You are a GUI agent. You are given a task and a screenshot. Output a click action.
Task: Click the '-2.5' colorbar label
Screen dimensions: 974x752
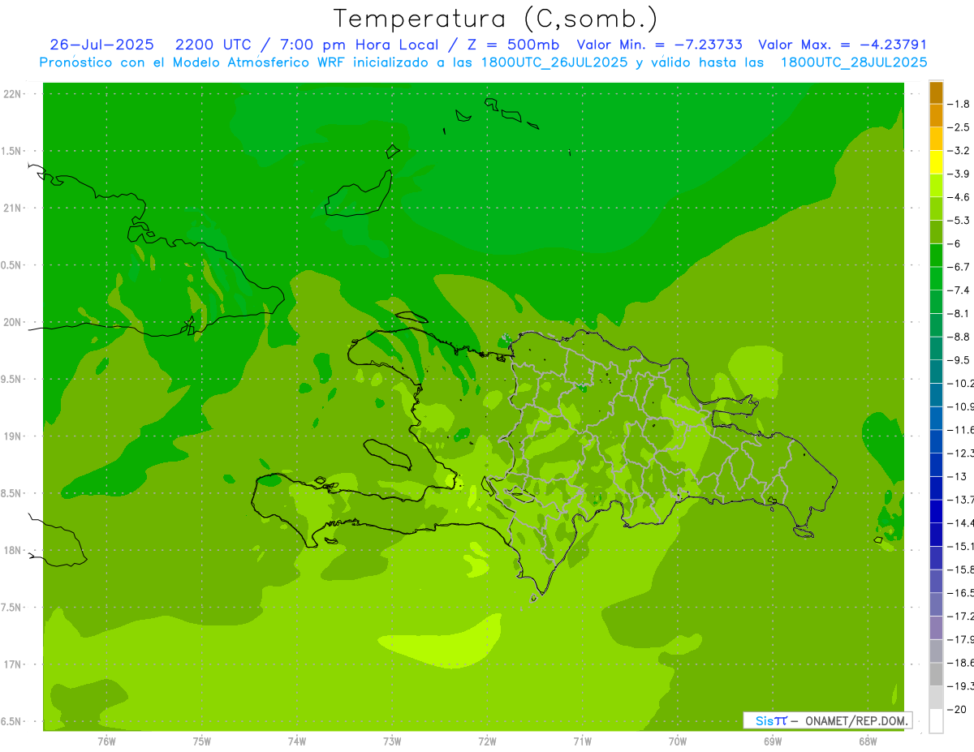[x=959, y=127]
